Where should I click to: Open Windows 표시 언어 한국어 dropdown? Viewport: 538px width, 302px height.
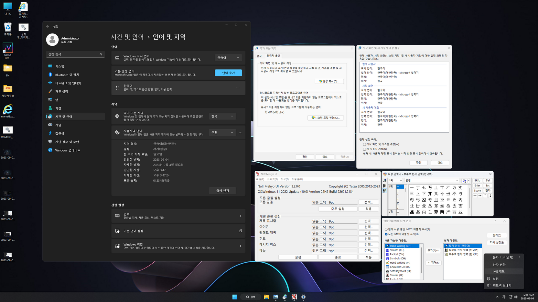[x=228, y=58]
